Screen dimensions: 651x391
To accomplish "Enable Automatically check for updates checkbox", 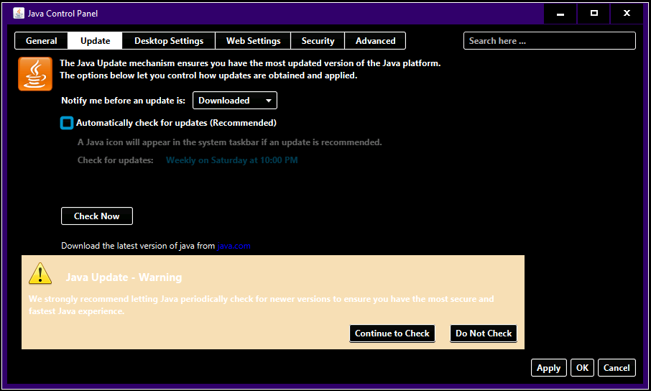I will coord(67,123).
